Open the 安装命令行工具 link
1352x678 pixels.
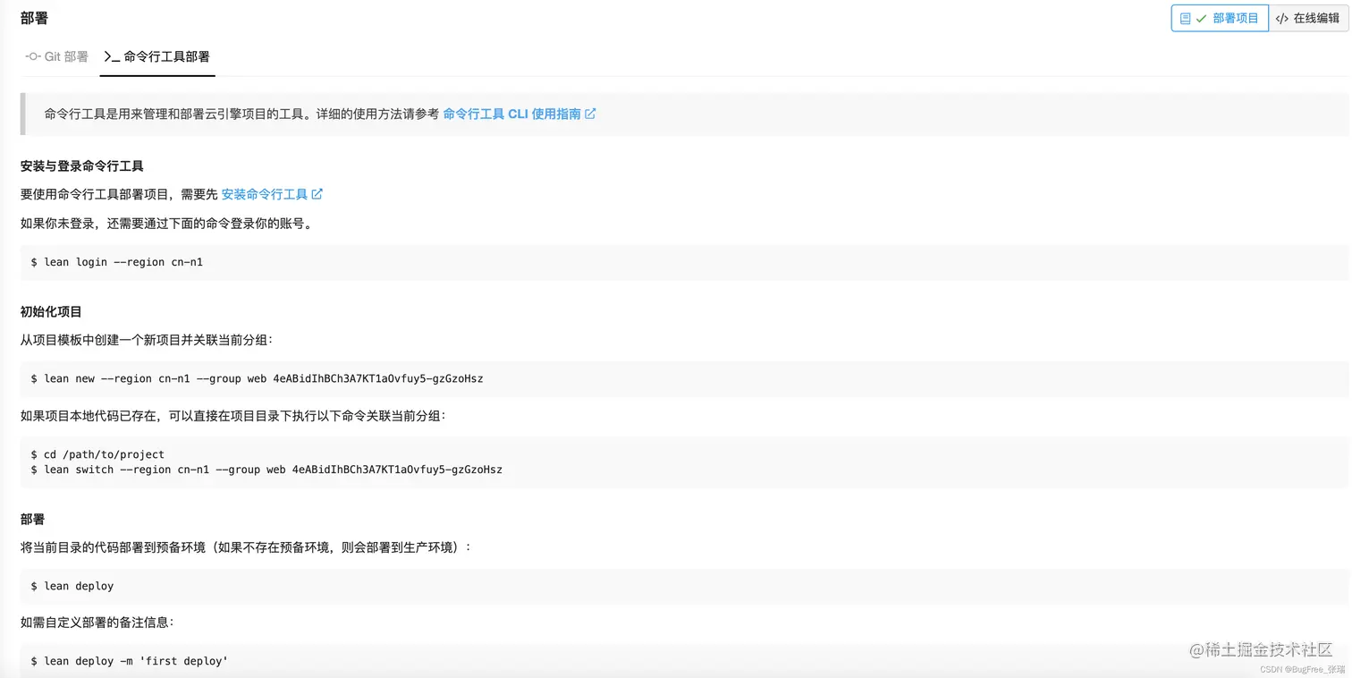(x=265, y=194)
